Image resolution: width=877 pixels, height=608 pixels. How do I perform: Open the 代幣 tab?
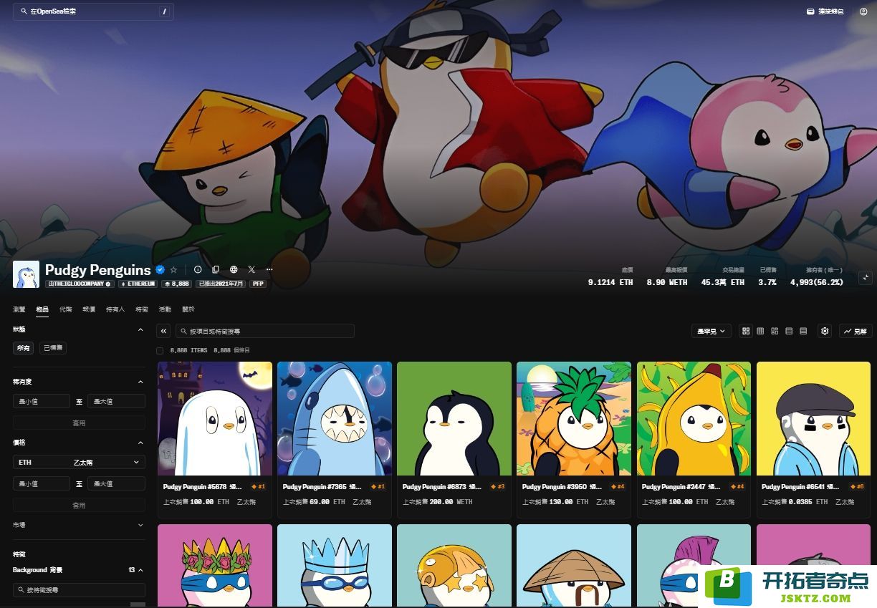point(66,309)
